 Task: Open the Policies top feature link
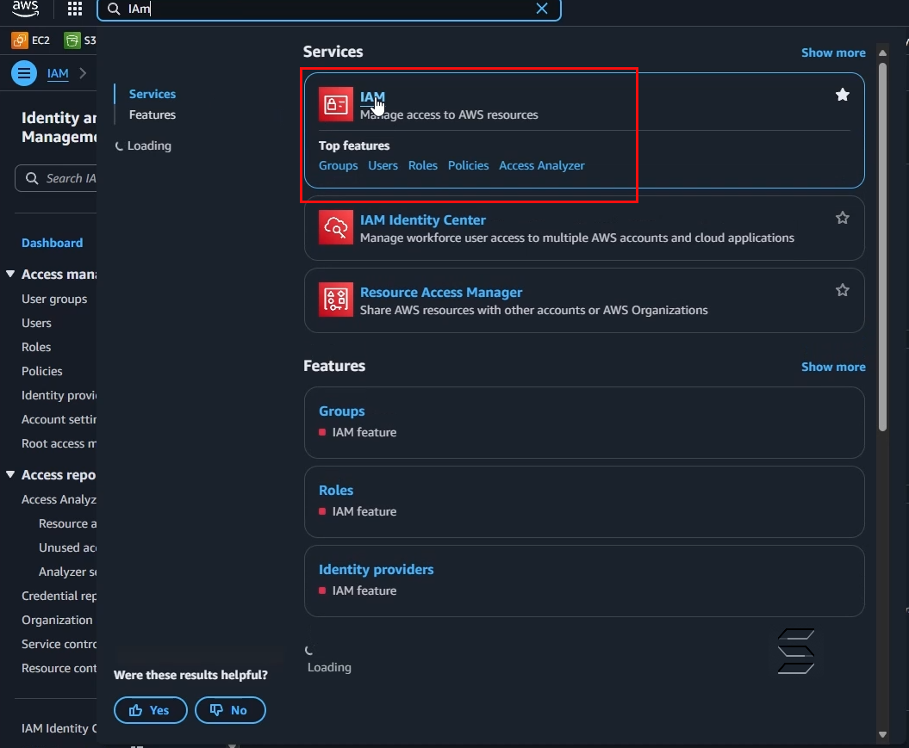click(468, 165)
